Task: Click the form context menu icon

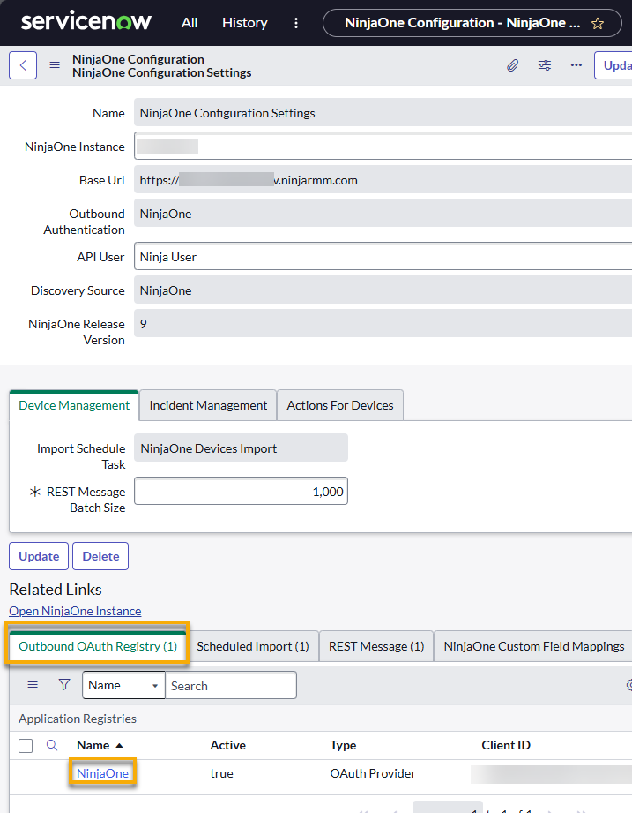Action: [54, 64]
